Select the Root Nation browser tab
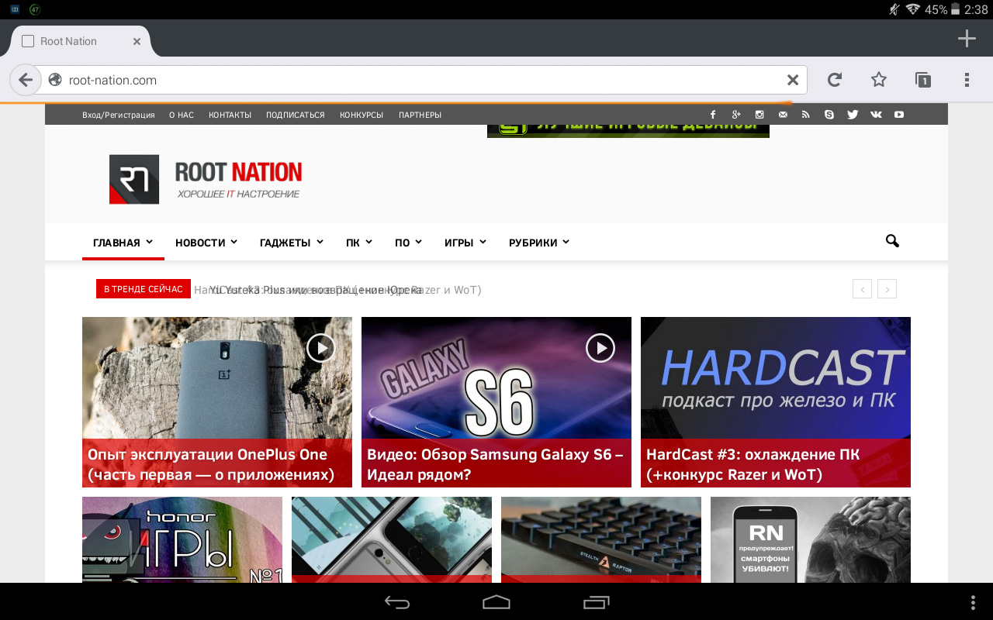 (82, 41)
